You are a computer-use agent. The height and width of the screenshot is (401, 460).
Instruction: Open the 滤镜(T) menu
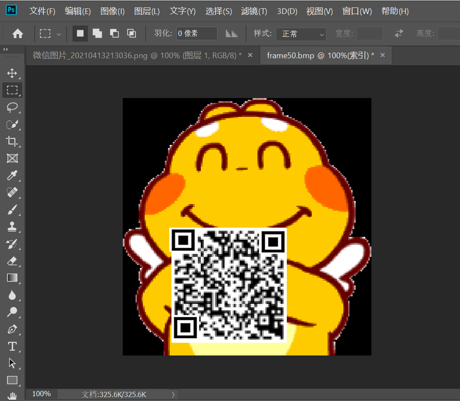(254, 11)
